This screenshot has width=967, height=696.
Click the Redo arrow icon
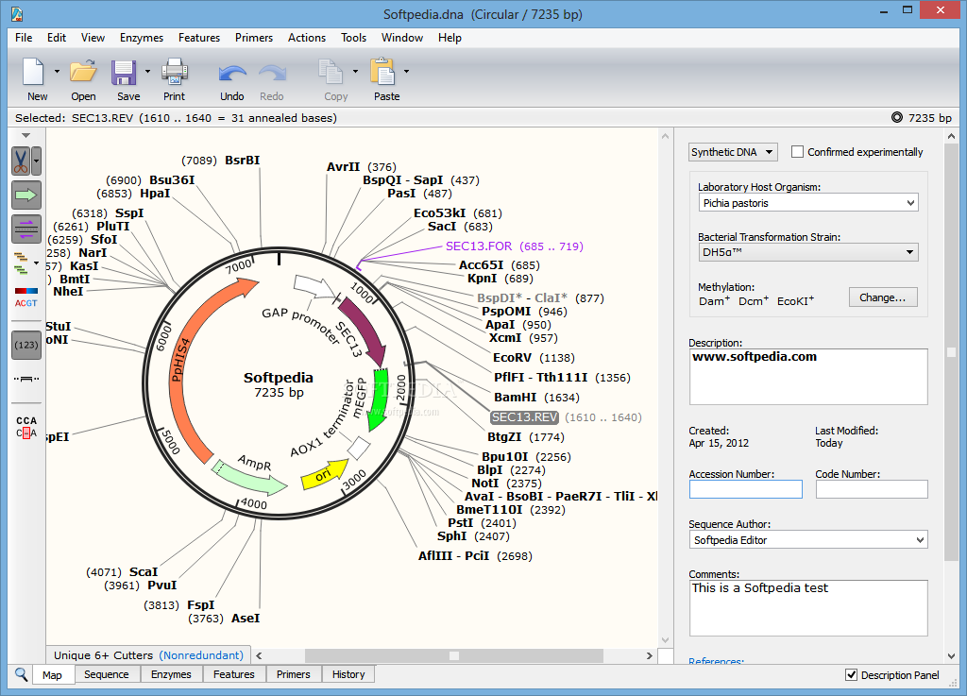(272, 74)
